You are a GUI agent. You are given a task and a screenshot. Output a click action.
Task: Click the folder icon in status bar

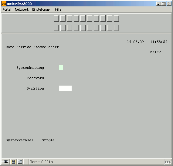point(20,162)
